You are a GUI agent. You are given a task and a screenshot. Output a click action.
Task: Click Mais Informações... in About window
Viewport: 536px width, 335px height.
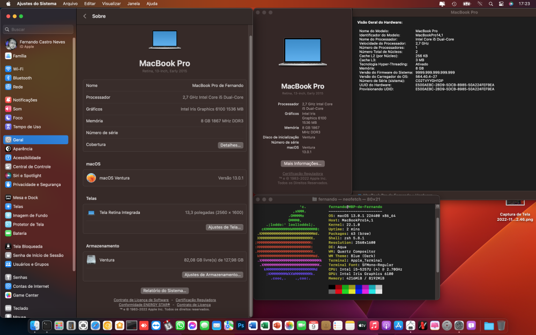pyautogui.click(x=302, y=163)
